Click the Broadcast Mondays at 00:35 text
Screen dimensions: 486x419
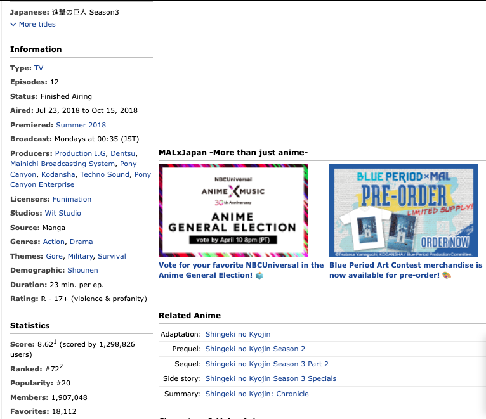tap(75, 139)
